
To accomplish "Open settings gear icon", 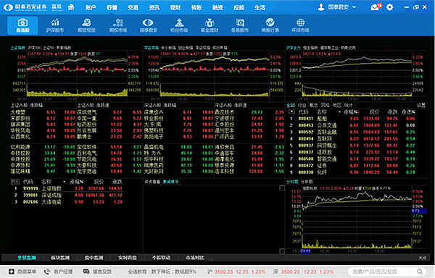I will tap(390, 7).
